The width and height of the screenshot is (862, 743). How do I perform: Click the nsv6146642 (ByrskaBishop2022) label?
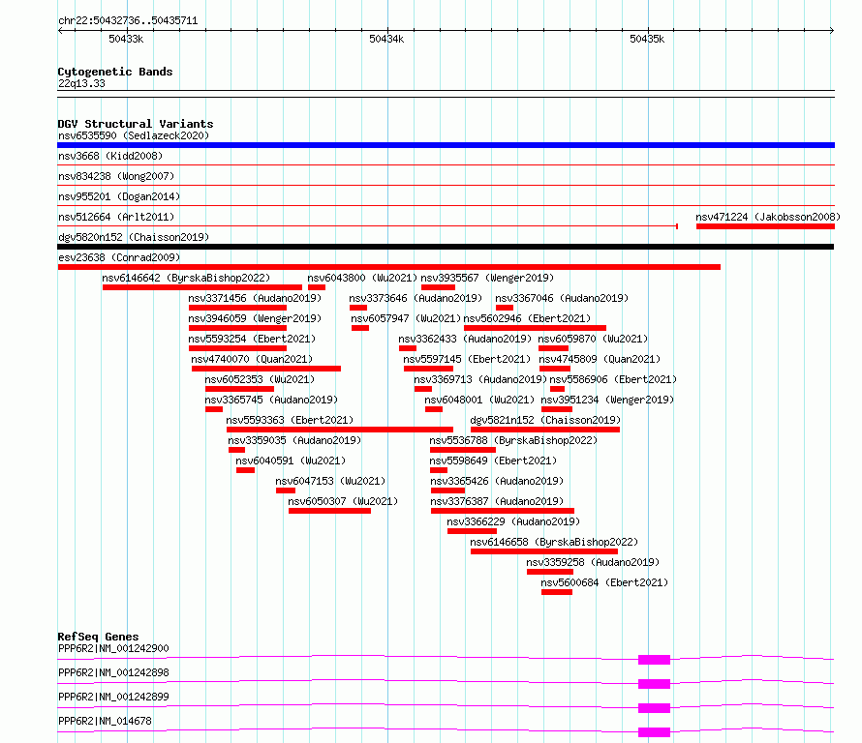click(x=186, y=278)
